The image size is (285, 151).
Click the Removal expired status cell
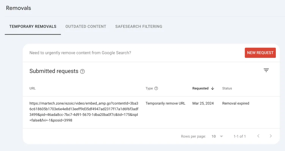coord(236,103)
